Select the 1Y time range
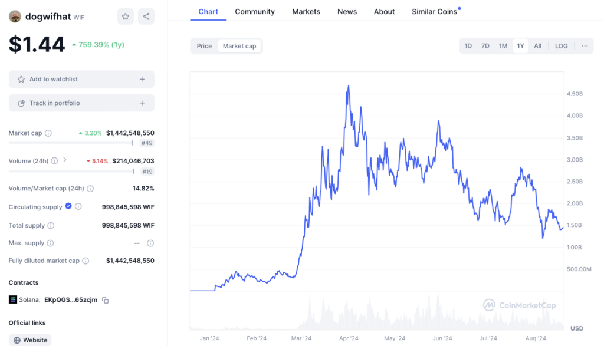 520,46
